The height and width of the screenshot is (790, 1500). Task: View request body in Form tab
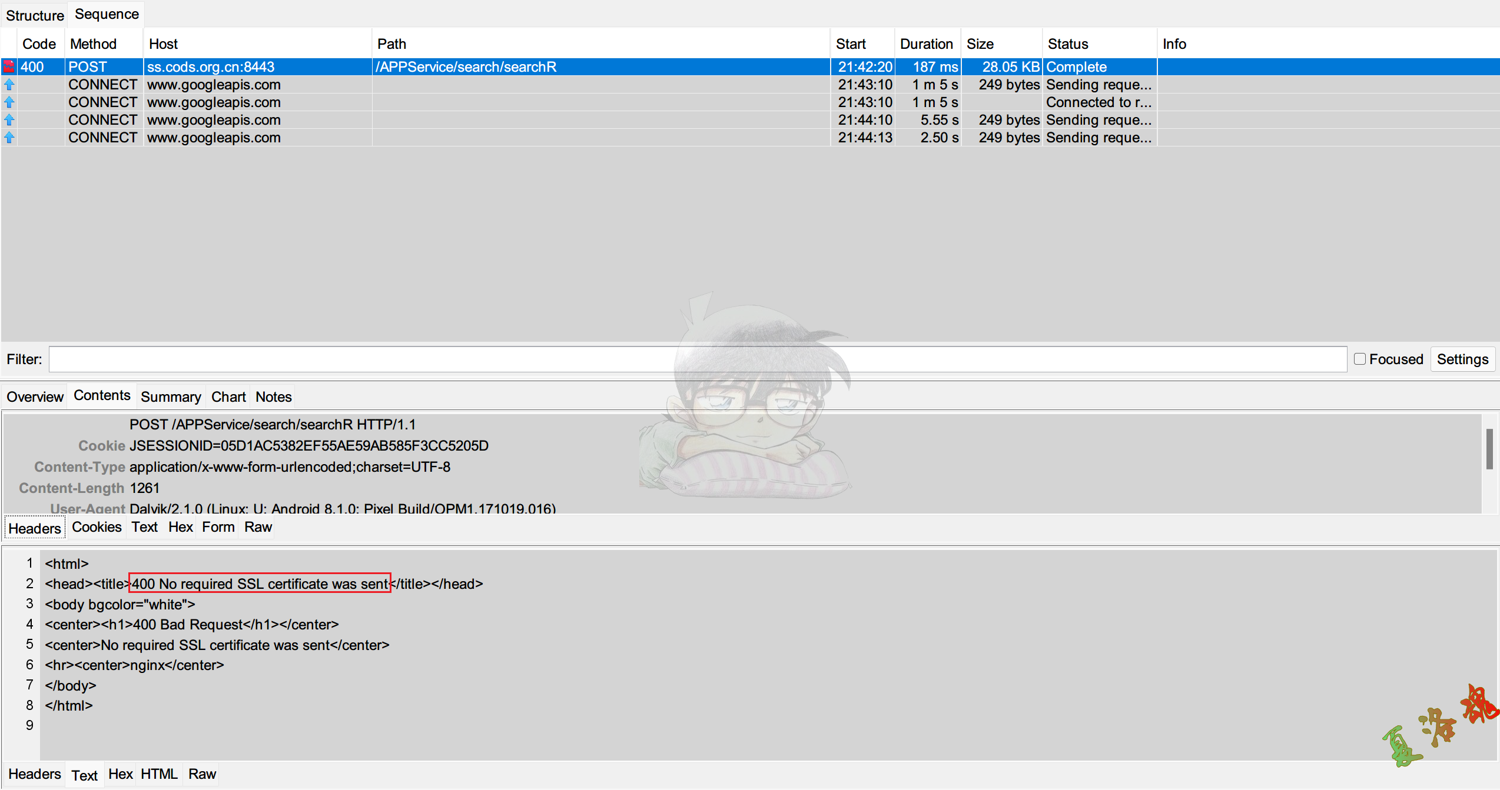click(218, 527)
